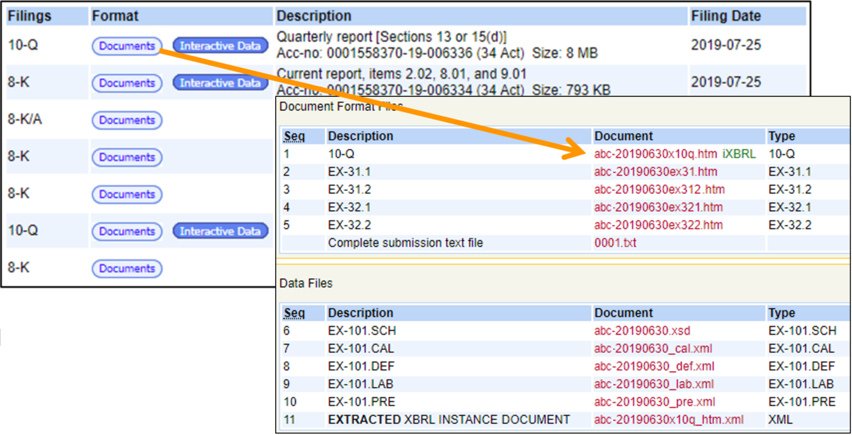The image size is (852, 435).
Task: Open Documents for the last 8-K filing
Action: pyautogui.click(x=126, y=268)
